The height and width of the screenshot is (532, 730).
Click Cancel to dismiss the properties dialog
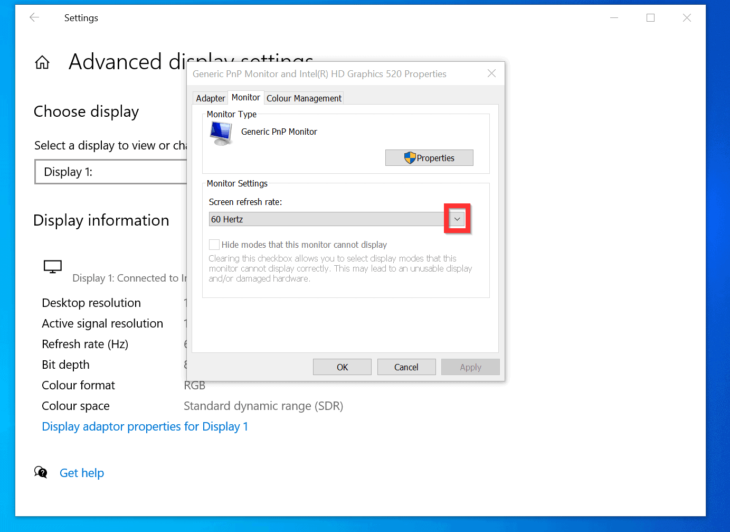(406, 367)
